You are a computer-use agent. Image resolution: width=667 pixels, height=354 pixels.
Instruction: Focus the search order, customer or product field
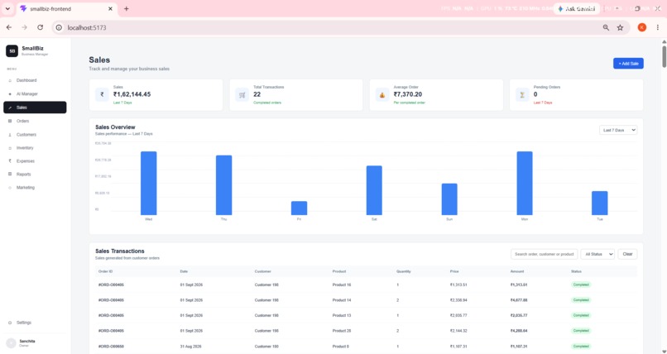point(544,254)
